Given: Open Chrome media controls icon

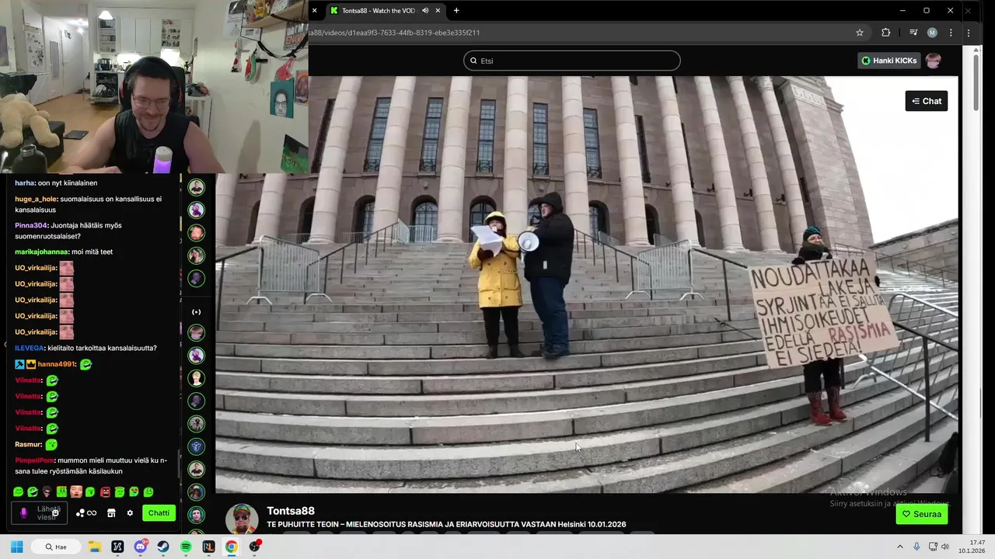Looking at the screenshot, I should point(913,33).
